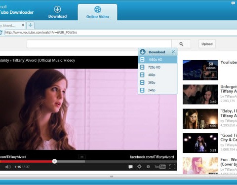Select 720p HD download quality
Screen dimensions: 237x185
coord(158,67)
